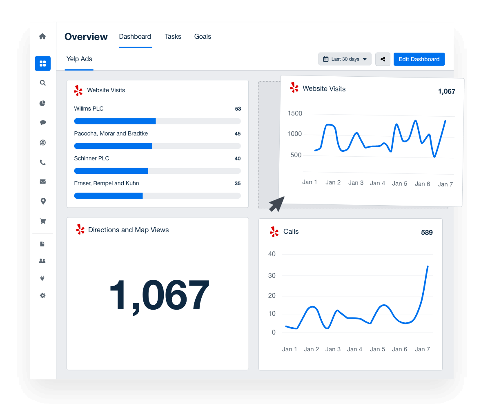This screenshot has height=408, width=490.
Task: Click the plug integrations icon
Action: 42,278
